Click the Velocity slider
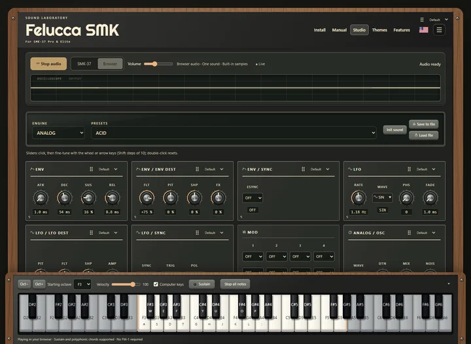Screen dimensions: 471x344 click(x=126, y=284)
